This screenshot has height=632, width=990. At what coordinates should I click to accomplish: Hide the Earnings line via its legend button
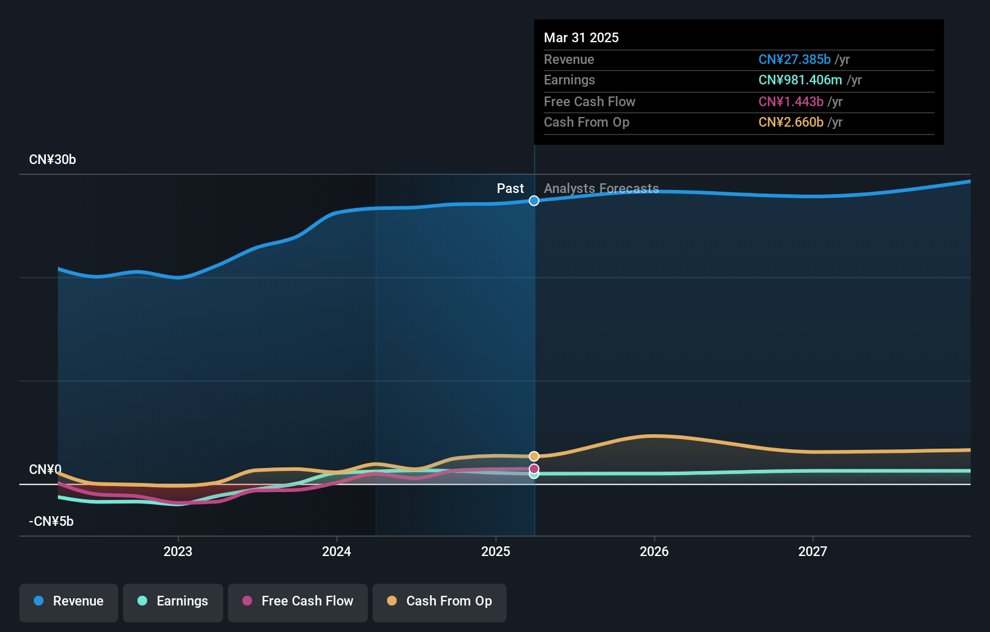pyautogui.click(x=173, y=602)
